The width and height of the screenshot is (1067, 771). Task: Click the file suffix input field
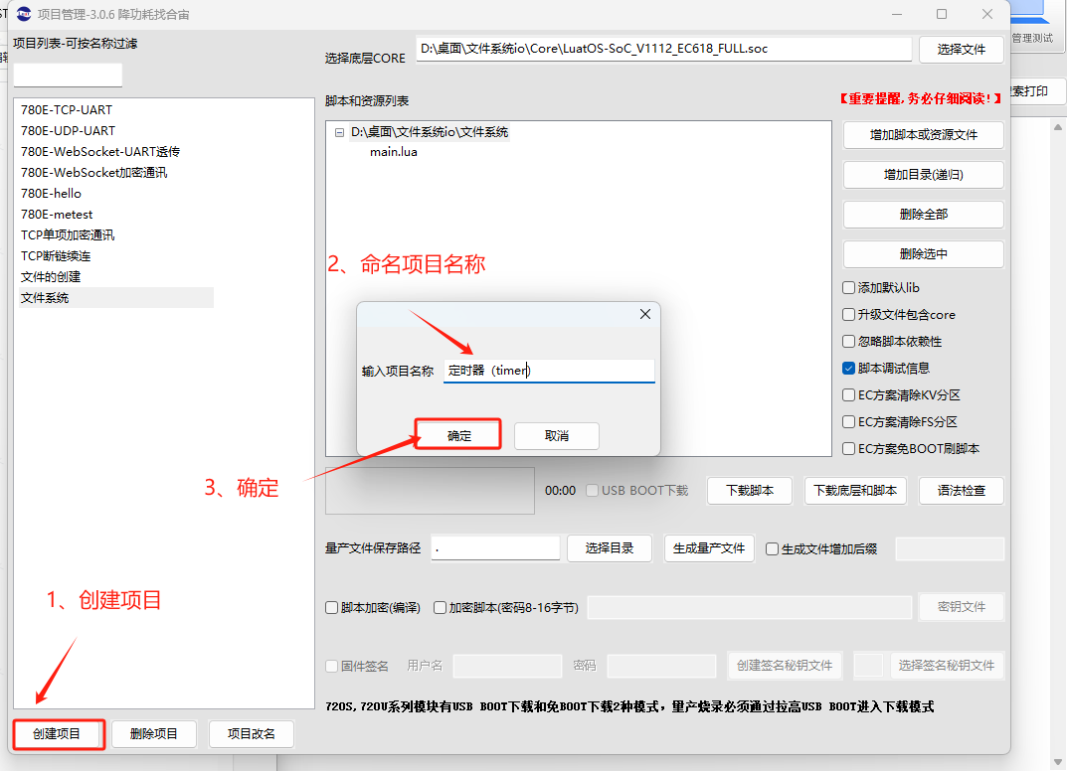(950, 548)
